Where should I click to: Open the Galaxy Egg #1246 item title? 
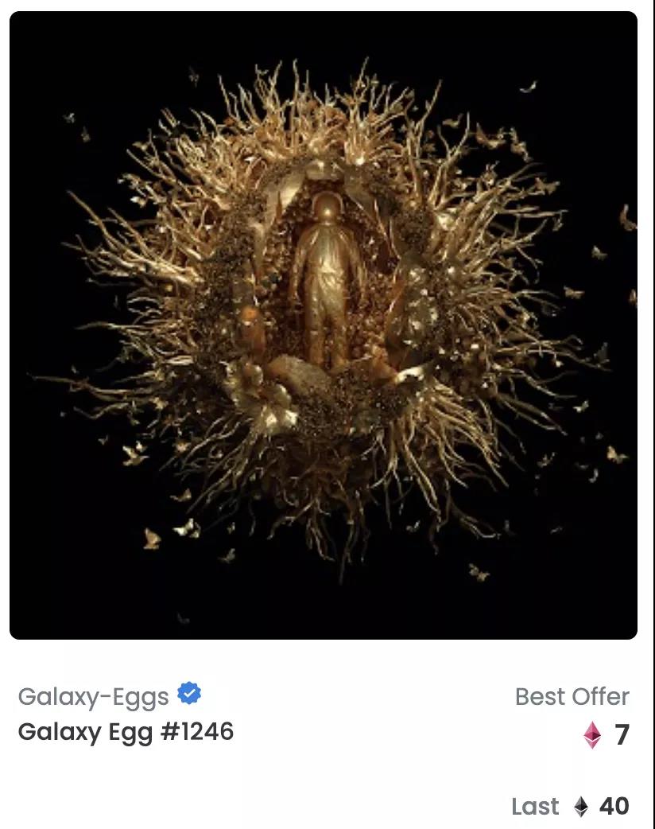[126, 732]
